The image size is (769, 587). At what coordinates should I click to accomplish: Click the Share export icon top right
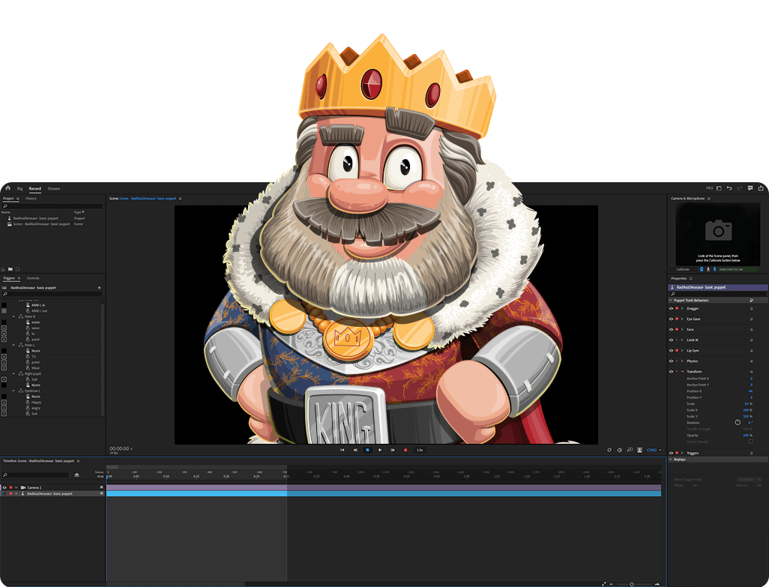pyautogui.click(x=761, y=188)
